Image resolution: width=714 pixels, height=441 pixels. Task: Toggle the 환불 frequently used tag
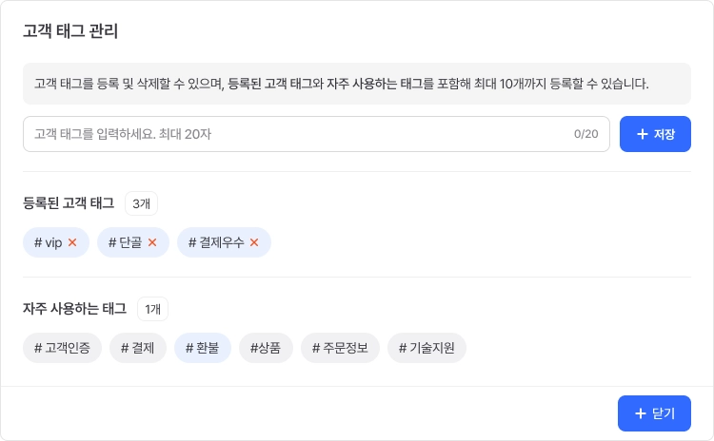click(x=202, y=348)
